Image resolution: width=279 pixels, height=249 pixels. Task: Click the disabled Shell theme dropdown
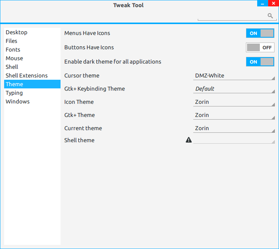(234, 140)
